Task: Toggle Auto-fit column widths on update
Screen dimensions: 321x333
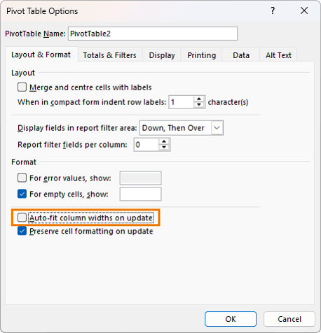Action: pos(22,218)
